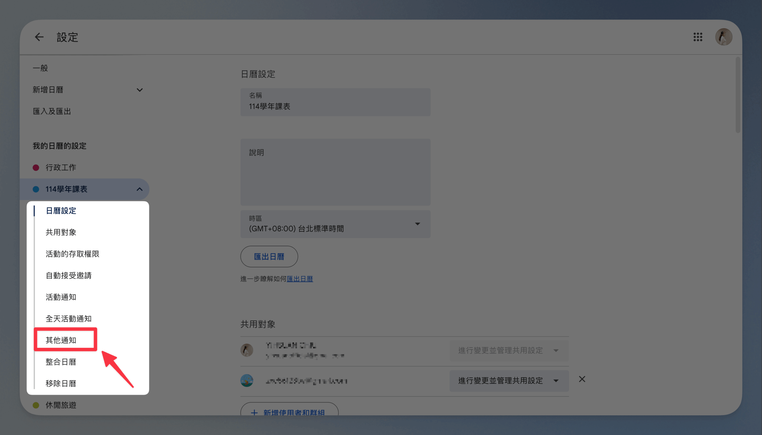Open the 時區 timezone dropdown
This screenshot has height=435, width=762.
(x=335, y=224)
